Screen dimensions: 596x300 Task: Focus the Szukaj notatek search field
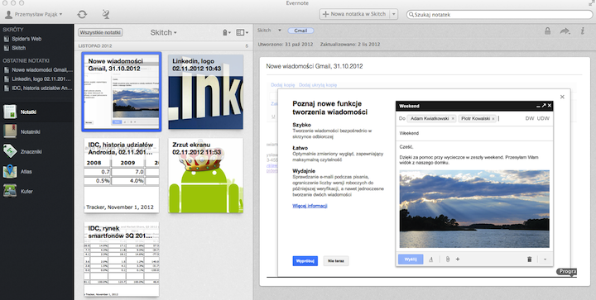(499, 14)
